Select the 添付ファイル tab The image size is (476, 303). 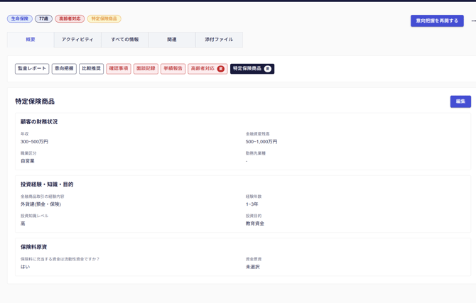[x=219, y=40]
